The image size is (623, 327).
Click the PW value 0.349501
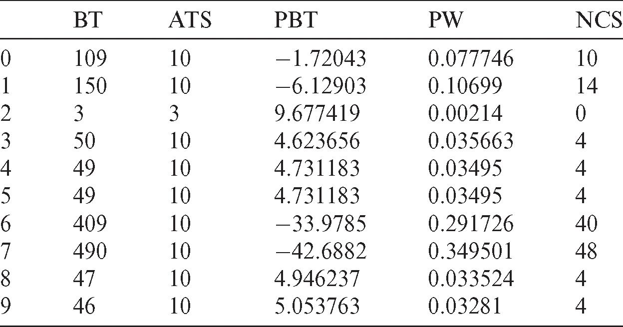coord(471,252)
